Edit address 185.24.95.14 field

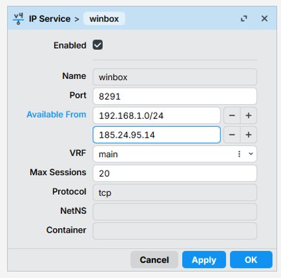tap(156, 135)
